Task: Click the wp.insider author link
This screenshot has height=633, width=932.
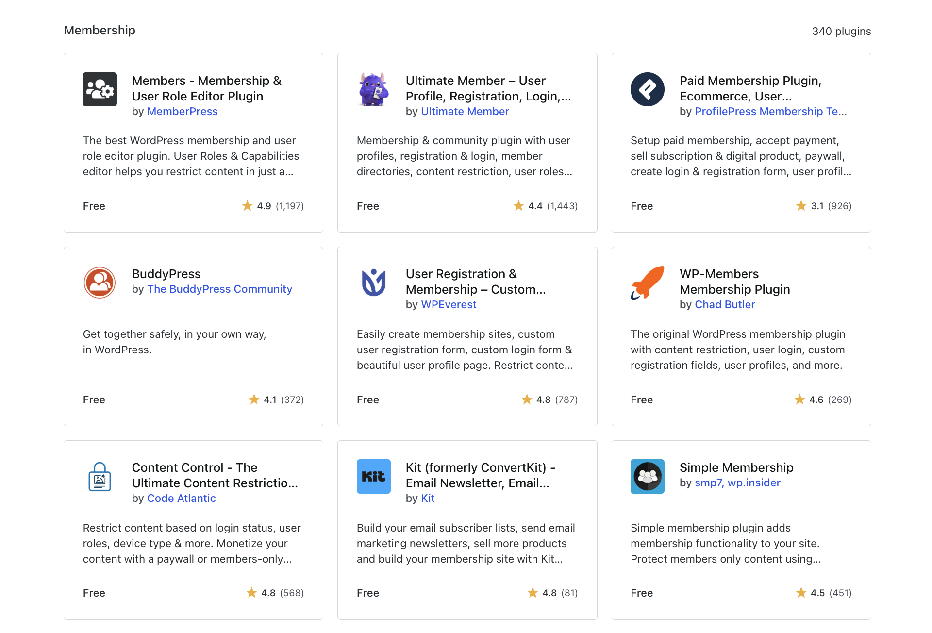Action: [x=754, y=483]
